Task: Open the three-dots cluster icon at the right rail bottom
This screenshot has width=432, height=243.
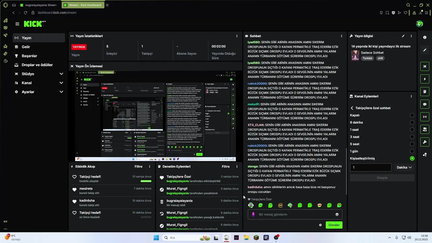Action: tap(425, 155)
